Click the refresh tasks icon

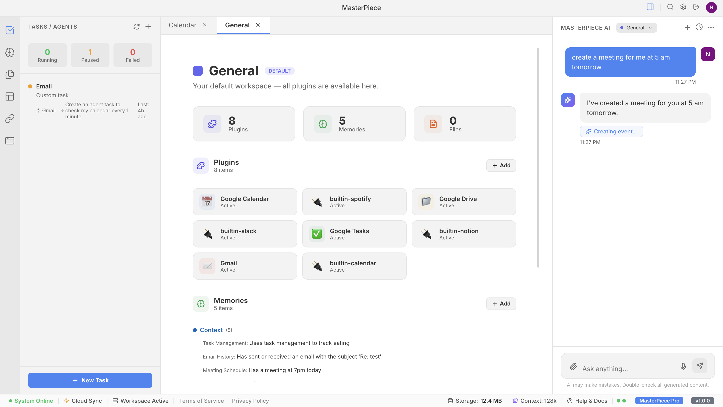[x=136, y=27]
